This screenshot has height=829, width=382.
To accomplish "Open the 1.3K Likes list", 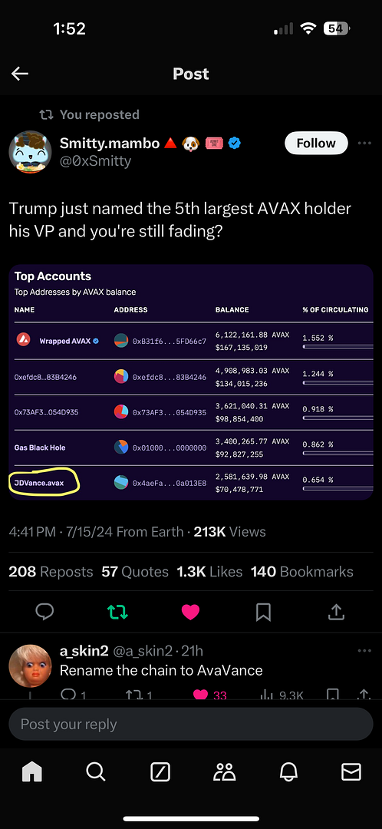I will coord(209,572).
